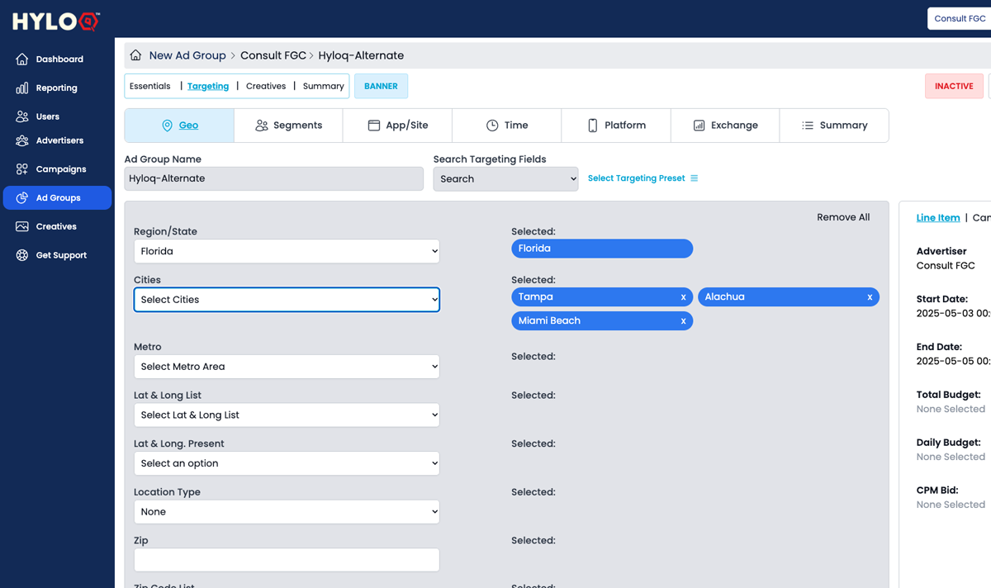
Task: Open Creatives in the sidebar
Action: click(55, 226)
